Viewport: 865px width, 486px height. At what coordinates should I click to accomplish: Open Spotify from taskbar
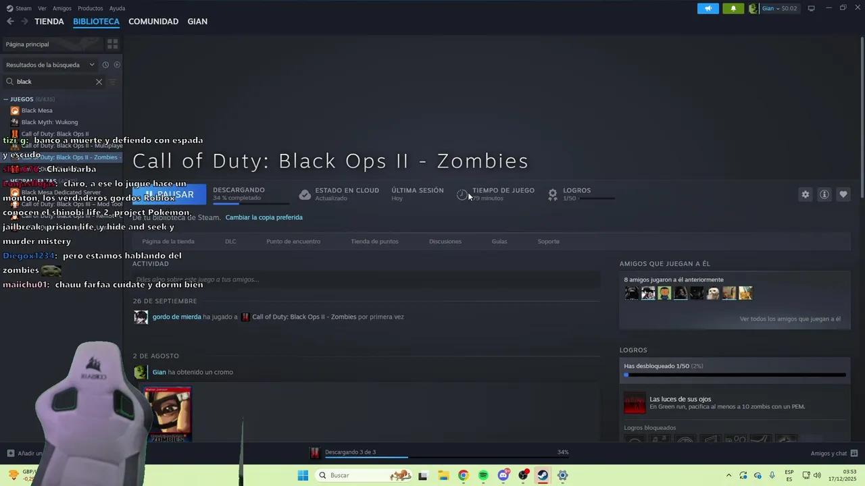(483, 475)
